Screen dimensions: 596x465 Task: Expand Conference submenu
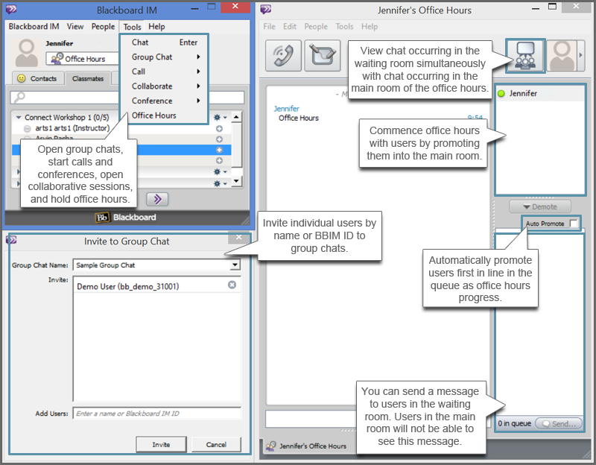[x=164, y=101]
